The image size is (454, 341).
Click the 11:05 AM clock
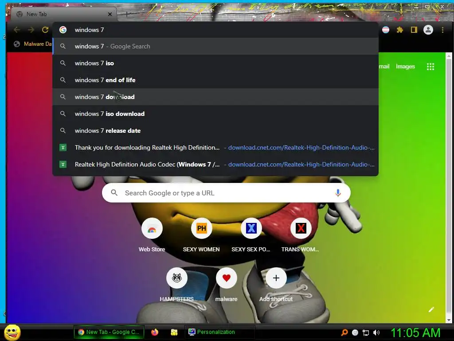(x=415, y=333)
